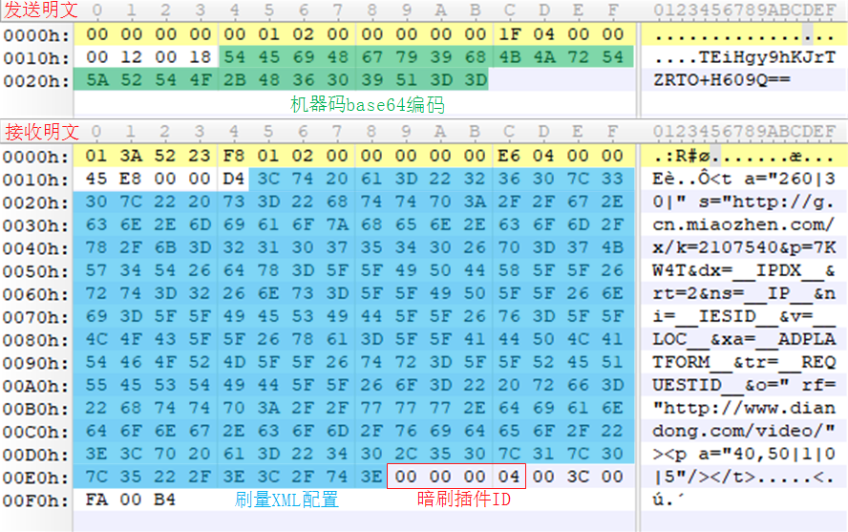
Task: Click ASCII text ><p a="40,50|1|0
Action: click(744, 454)
